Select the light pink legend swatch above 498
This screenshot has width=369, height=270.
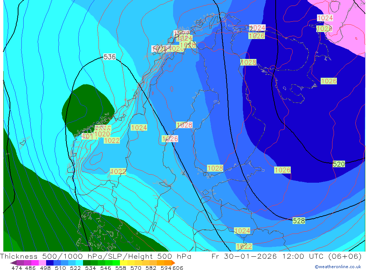[42, 263]
